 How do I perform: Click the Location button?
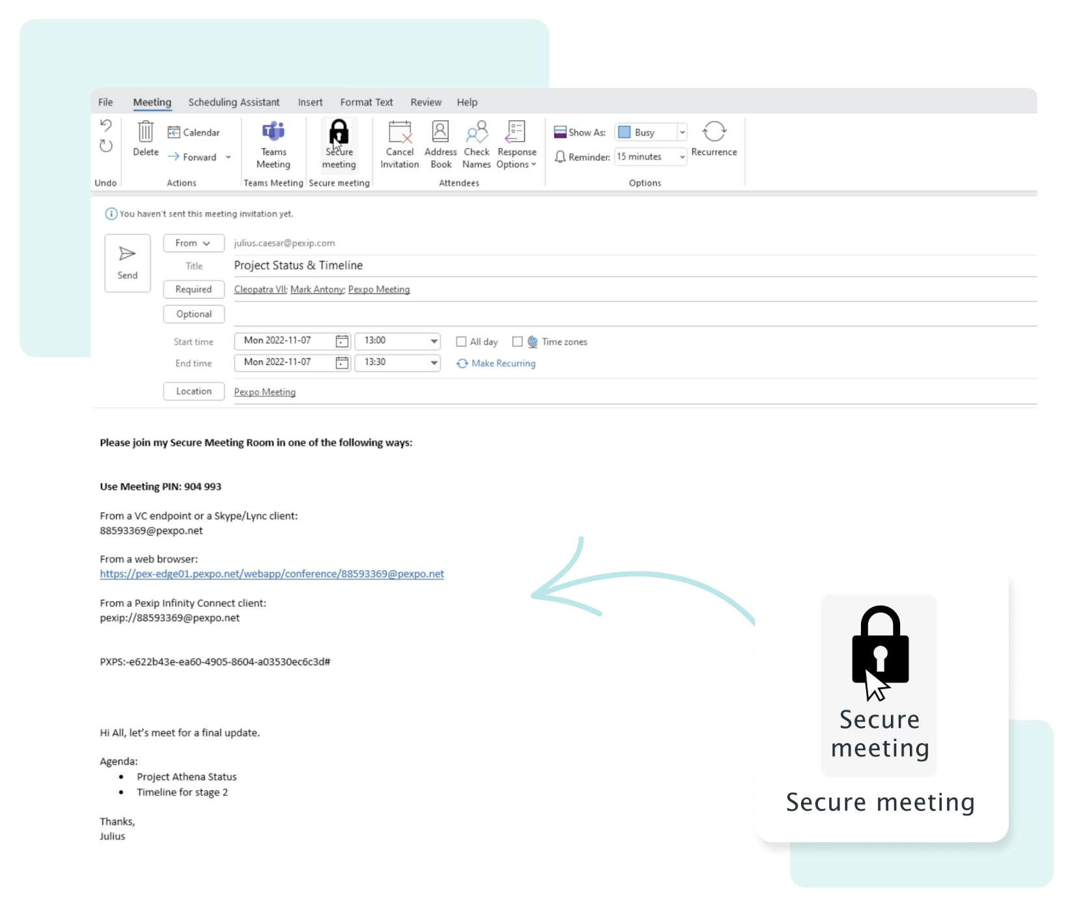coord(193,391)
